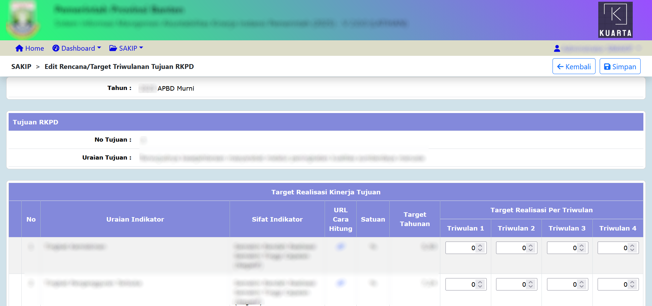Click the user profile icon

pyautogui.click(x=557, y=49)
